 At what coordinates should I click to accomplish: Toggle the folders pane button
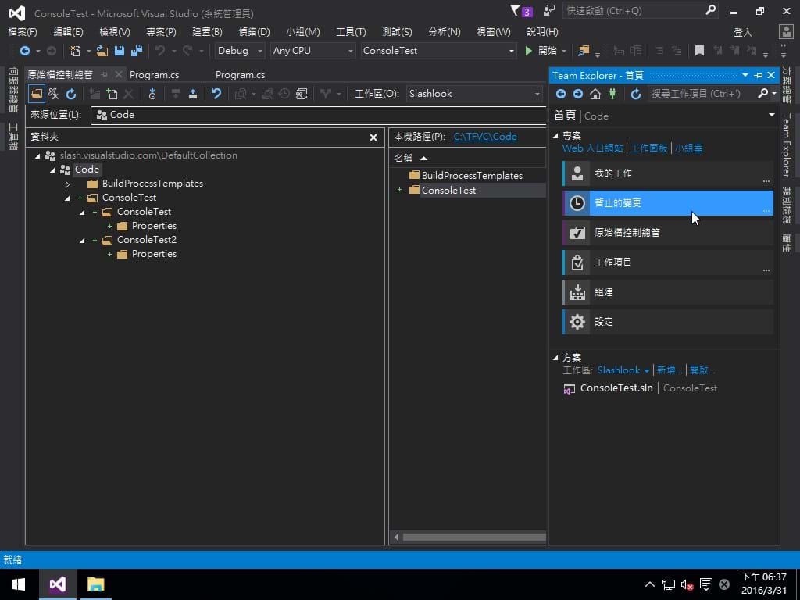36,94
